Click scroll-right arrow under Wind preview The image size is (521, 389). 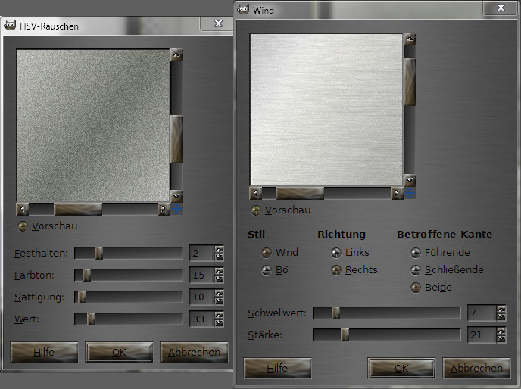point(396,194)
